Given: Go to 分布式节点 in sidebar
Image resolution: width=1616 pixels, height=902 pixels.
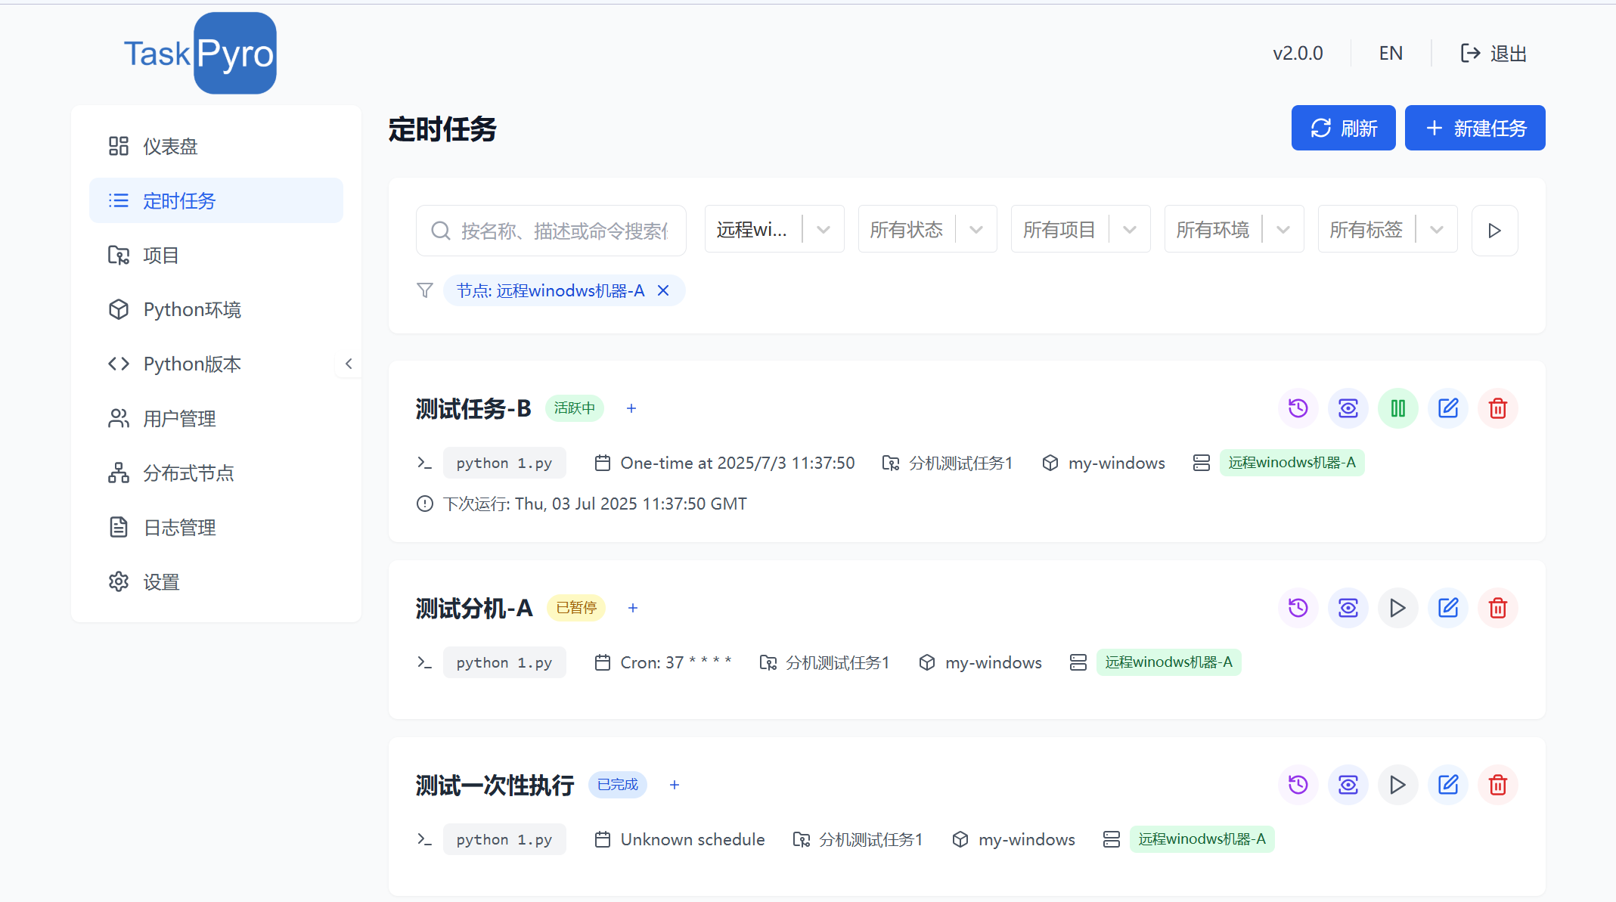Looking at the screenshot, I should coord(188,473).
